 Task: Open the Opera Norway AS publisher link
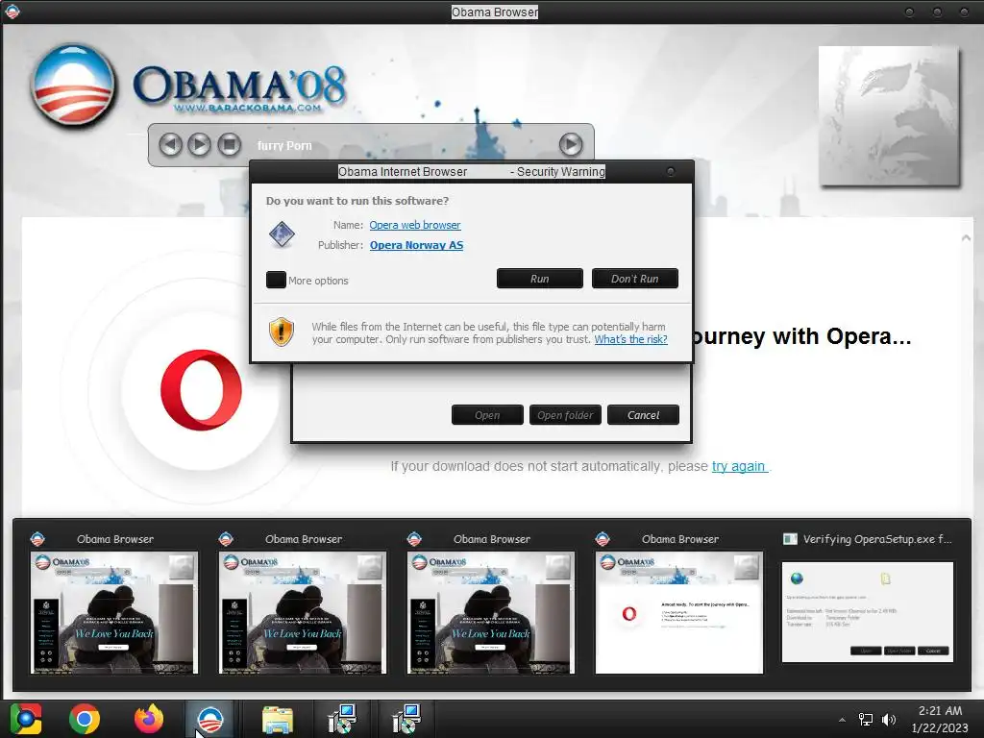click(416, 245)
